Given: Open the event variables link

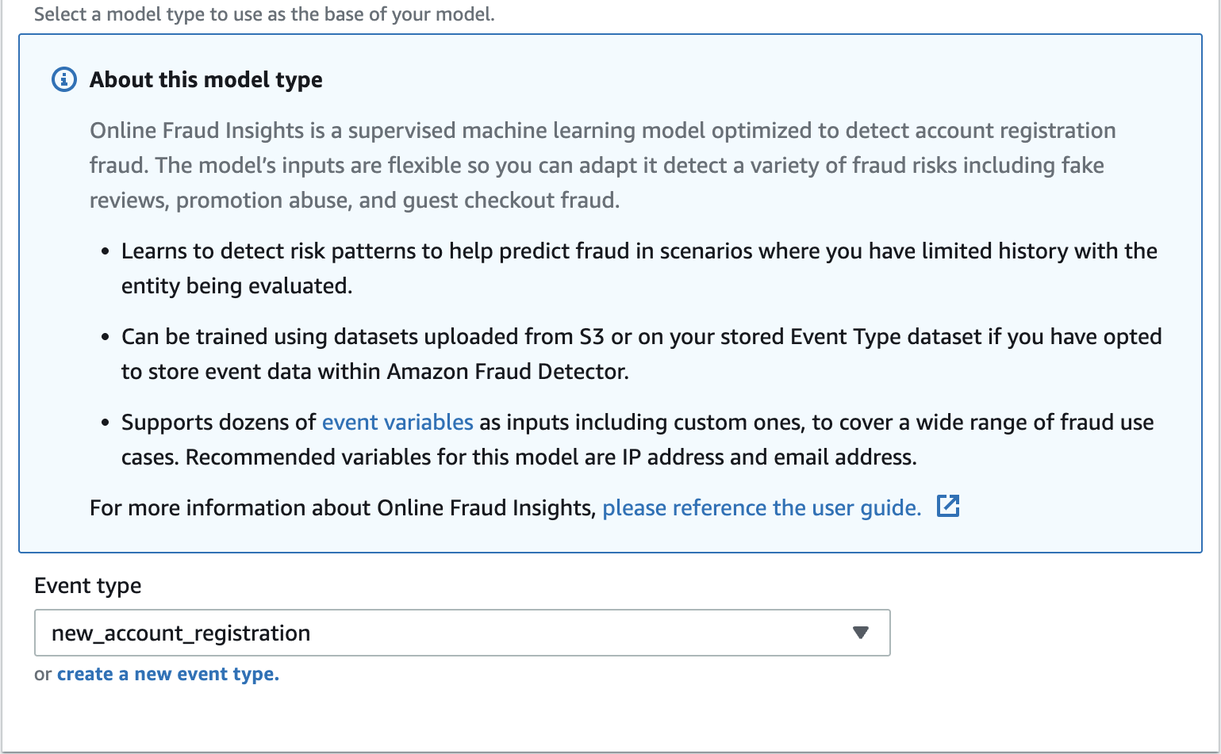Looking at the screenshot, I should click(397, 423).
